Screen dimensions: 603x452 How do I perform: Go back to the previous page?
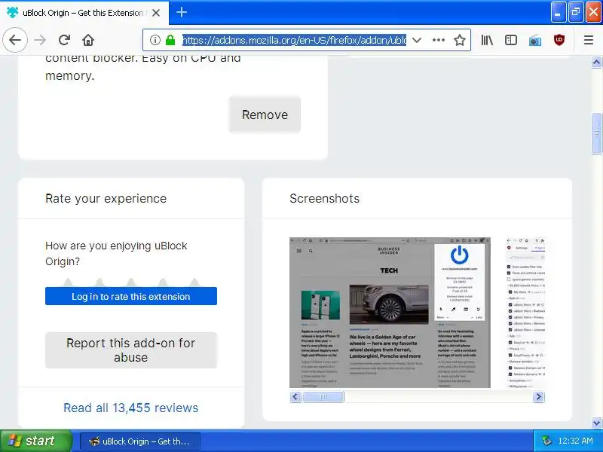tap(15, 40)
